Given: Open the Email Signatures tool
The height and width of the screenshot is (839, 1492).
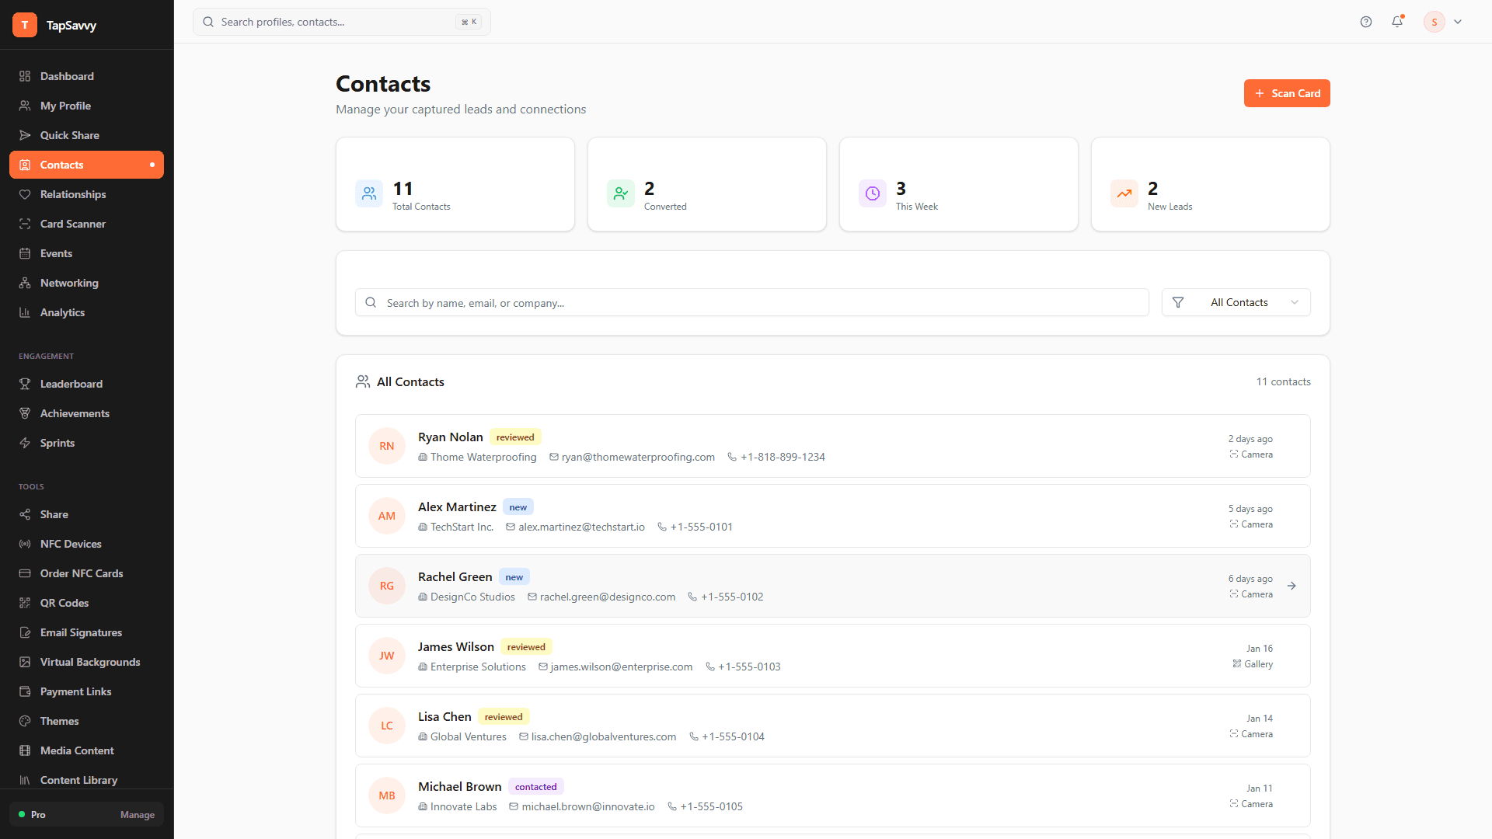Looking at the screenshot, I should pos(81,632).
